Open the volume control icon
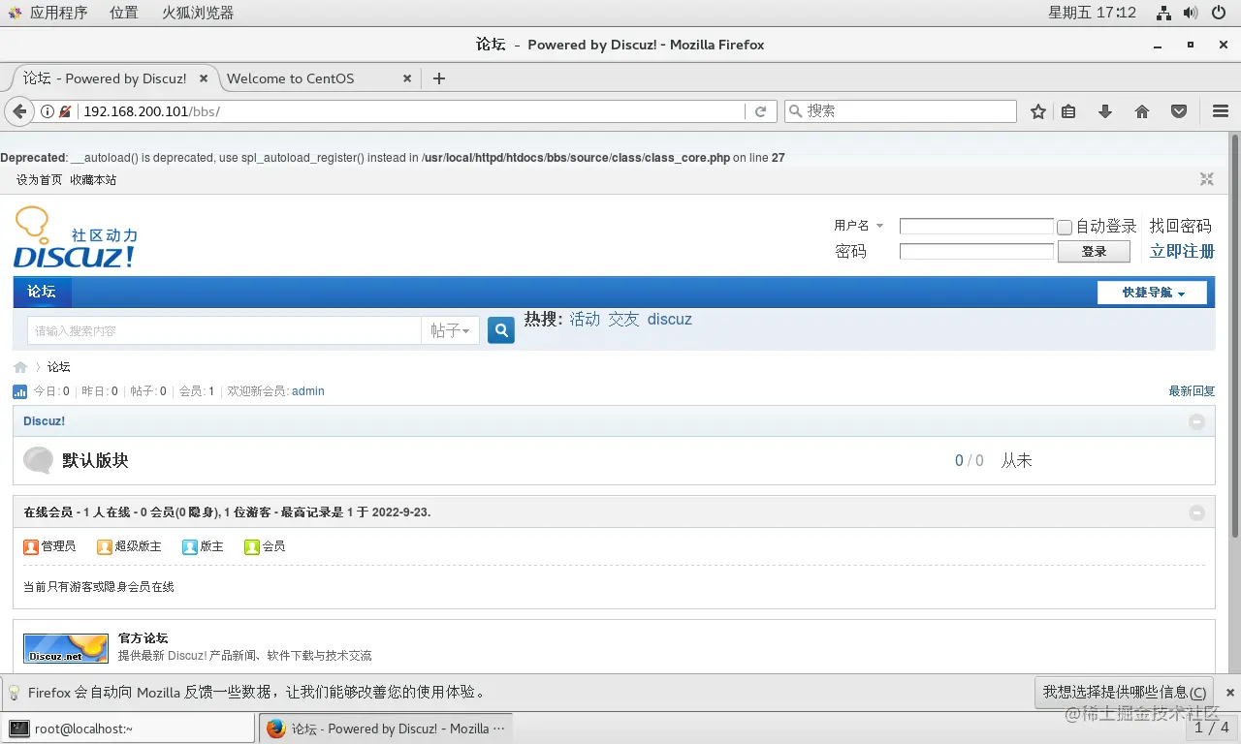The height and width of the screenshot is (744, 1241). 1192,13
